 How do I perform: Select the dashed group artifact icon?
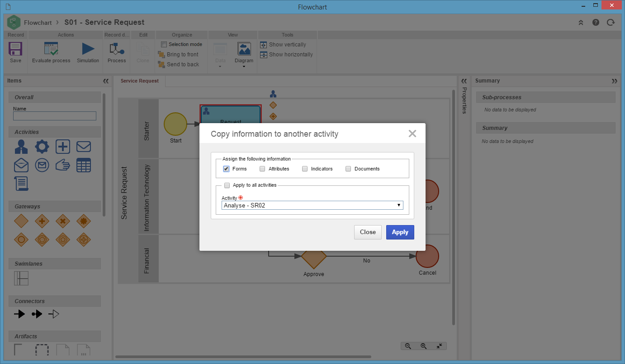coord(42,350)
